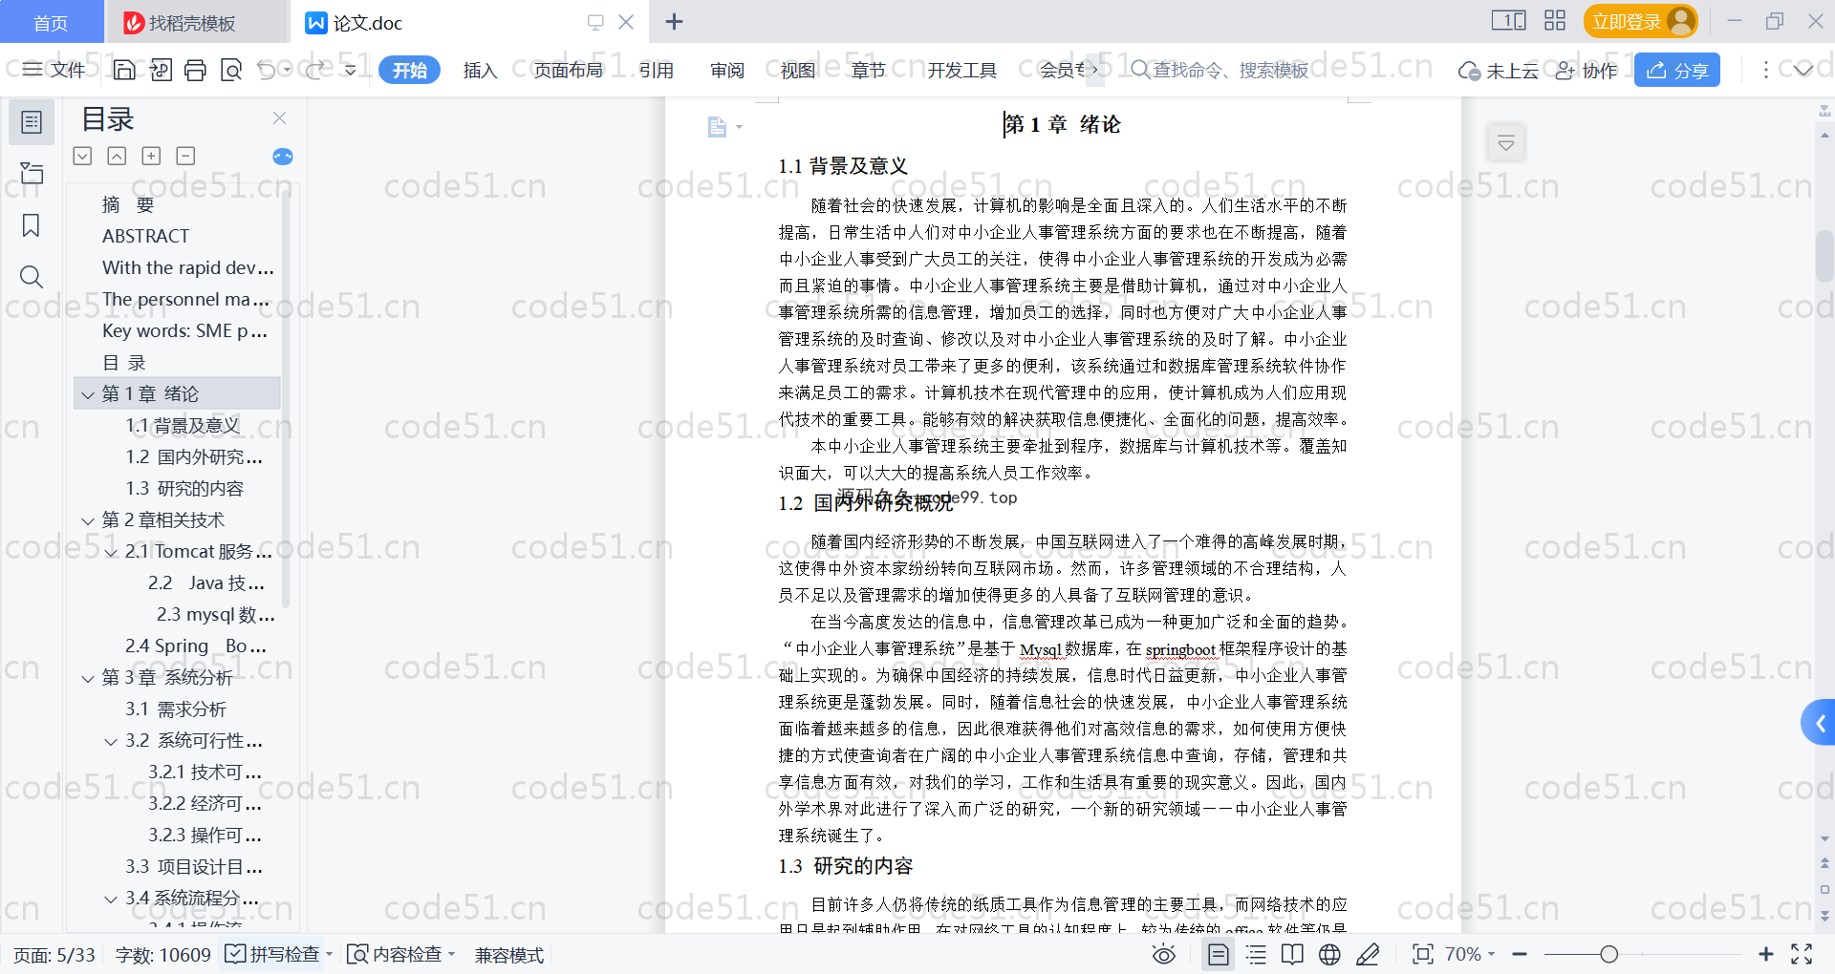1835x974 pixels.
Task: Collapse the 3.2 系统可行性 tree node
Action: tap(111, 742)
